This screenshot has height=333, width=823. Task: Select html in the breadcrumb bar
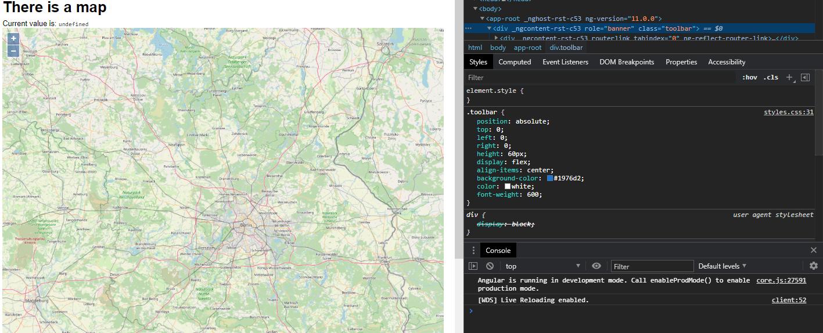coord(475,48)
